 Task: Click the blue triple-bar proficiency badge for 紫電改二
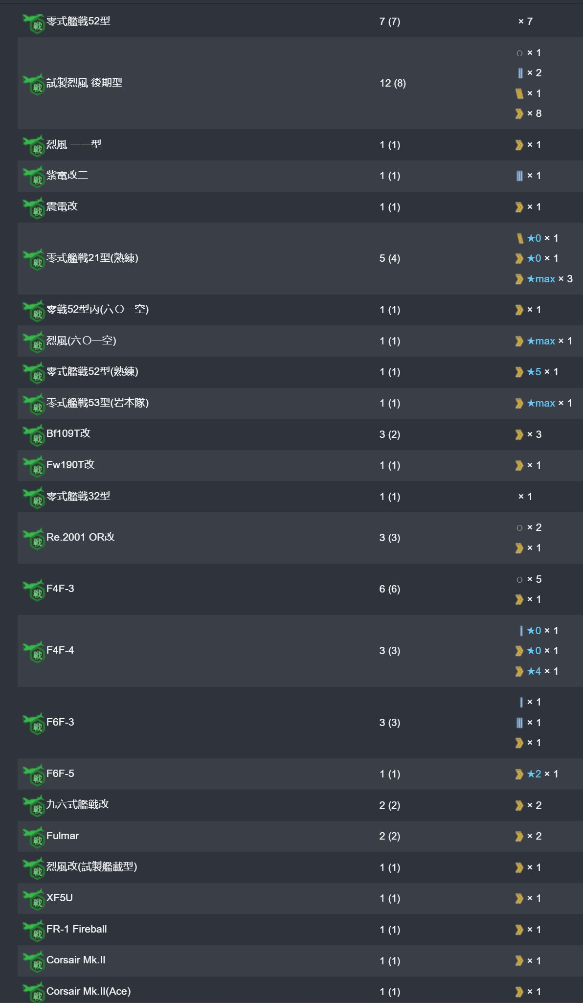click(519, 176)
